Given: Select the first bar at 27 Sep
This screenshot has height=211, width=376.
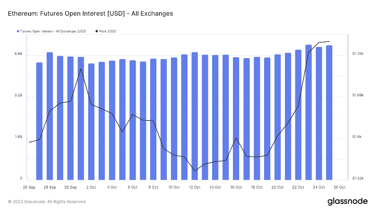Looking at the screenshot, I should [x=39, y=120].
